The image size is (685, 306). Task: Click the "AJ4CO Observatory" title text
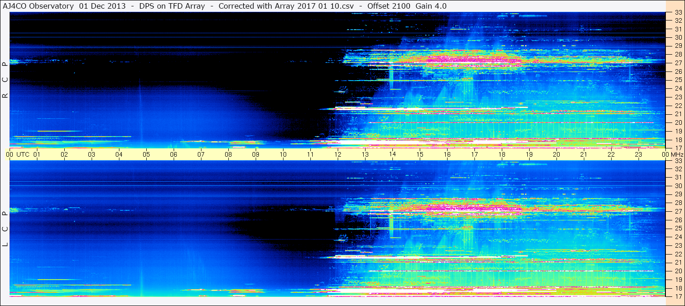coord(39,6)
